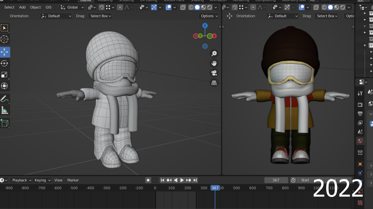Toggle proportional editing in left viewport
This screenshot has width=373, height=209.
pyautogui.click(x=120, y=7)
